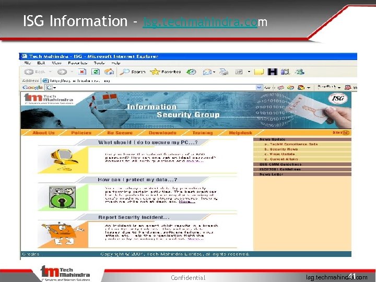Open the Search toolbar button
Image resolution: width=376 pixels, height=282 pixels.
point(133,72)
